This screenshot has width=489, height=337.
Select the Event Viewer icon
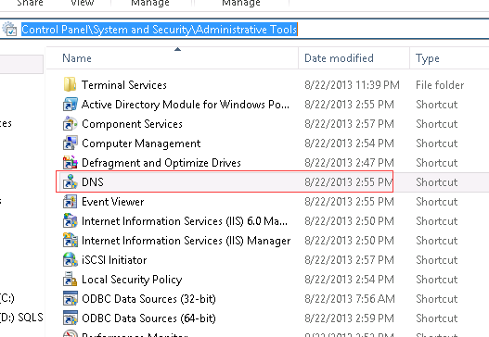tap(70, 201)
